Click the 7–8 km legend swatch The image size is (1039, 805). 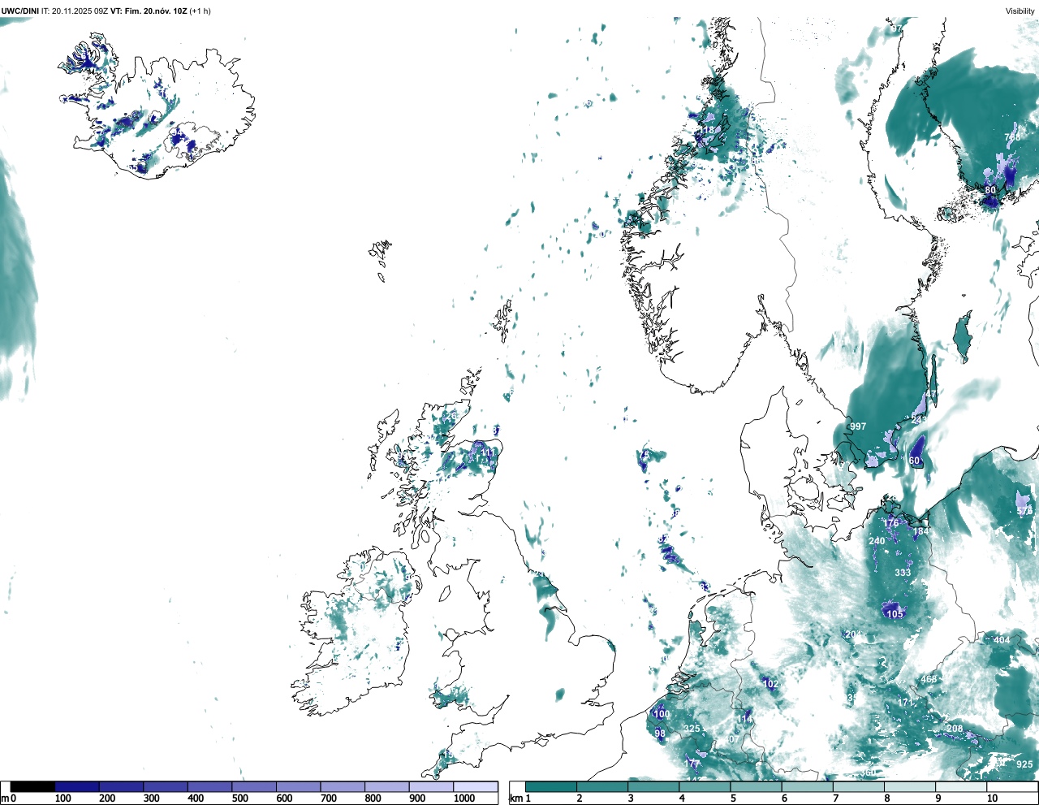(858, 787)
